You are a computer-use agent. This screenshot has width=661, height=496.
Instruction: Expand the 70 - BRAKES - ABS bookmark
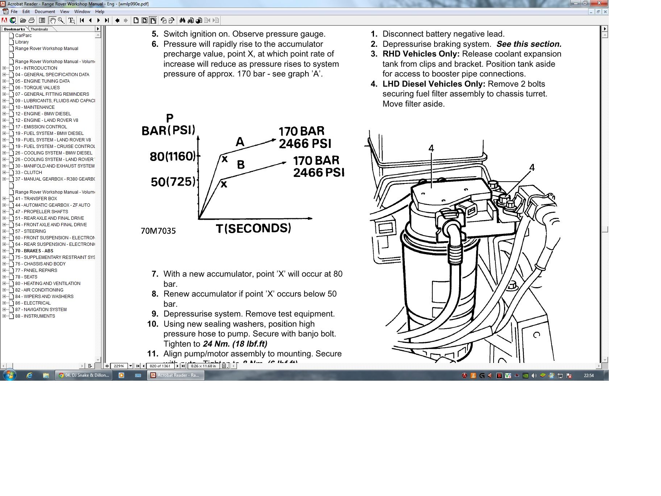(4, 251)
